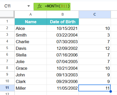The height and width of the screenshot is (95, 117).
Task: Select date cell 03/22/2004
Action: tap(63, 35)
